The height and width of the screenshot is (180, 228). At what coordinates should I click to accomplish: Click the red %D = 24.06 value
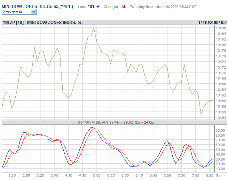tap(144, 122)
